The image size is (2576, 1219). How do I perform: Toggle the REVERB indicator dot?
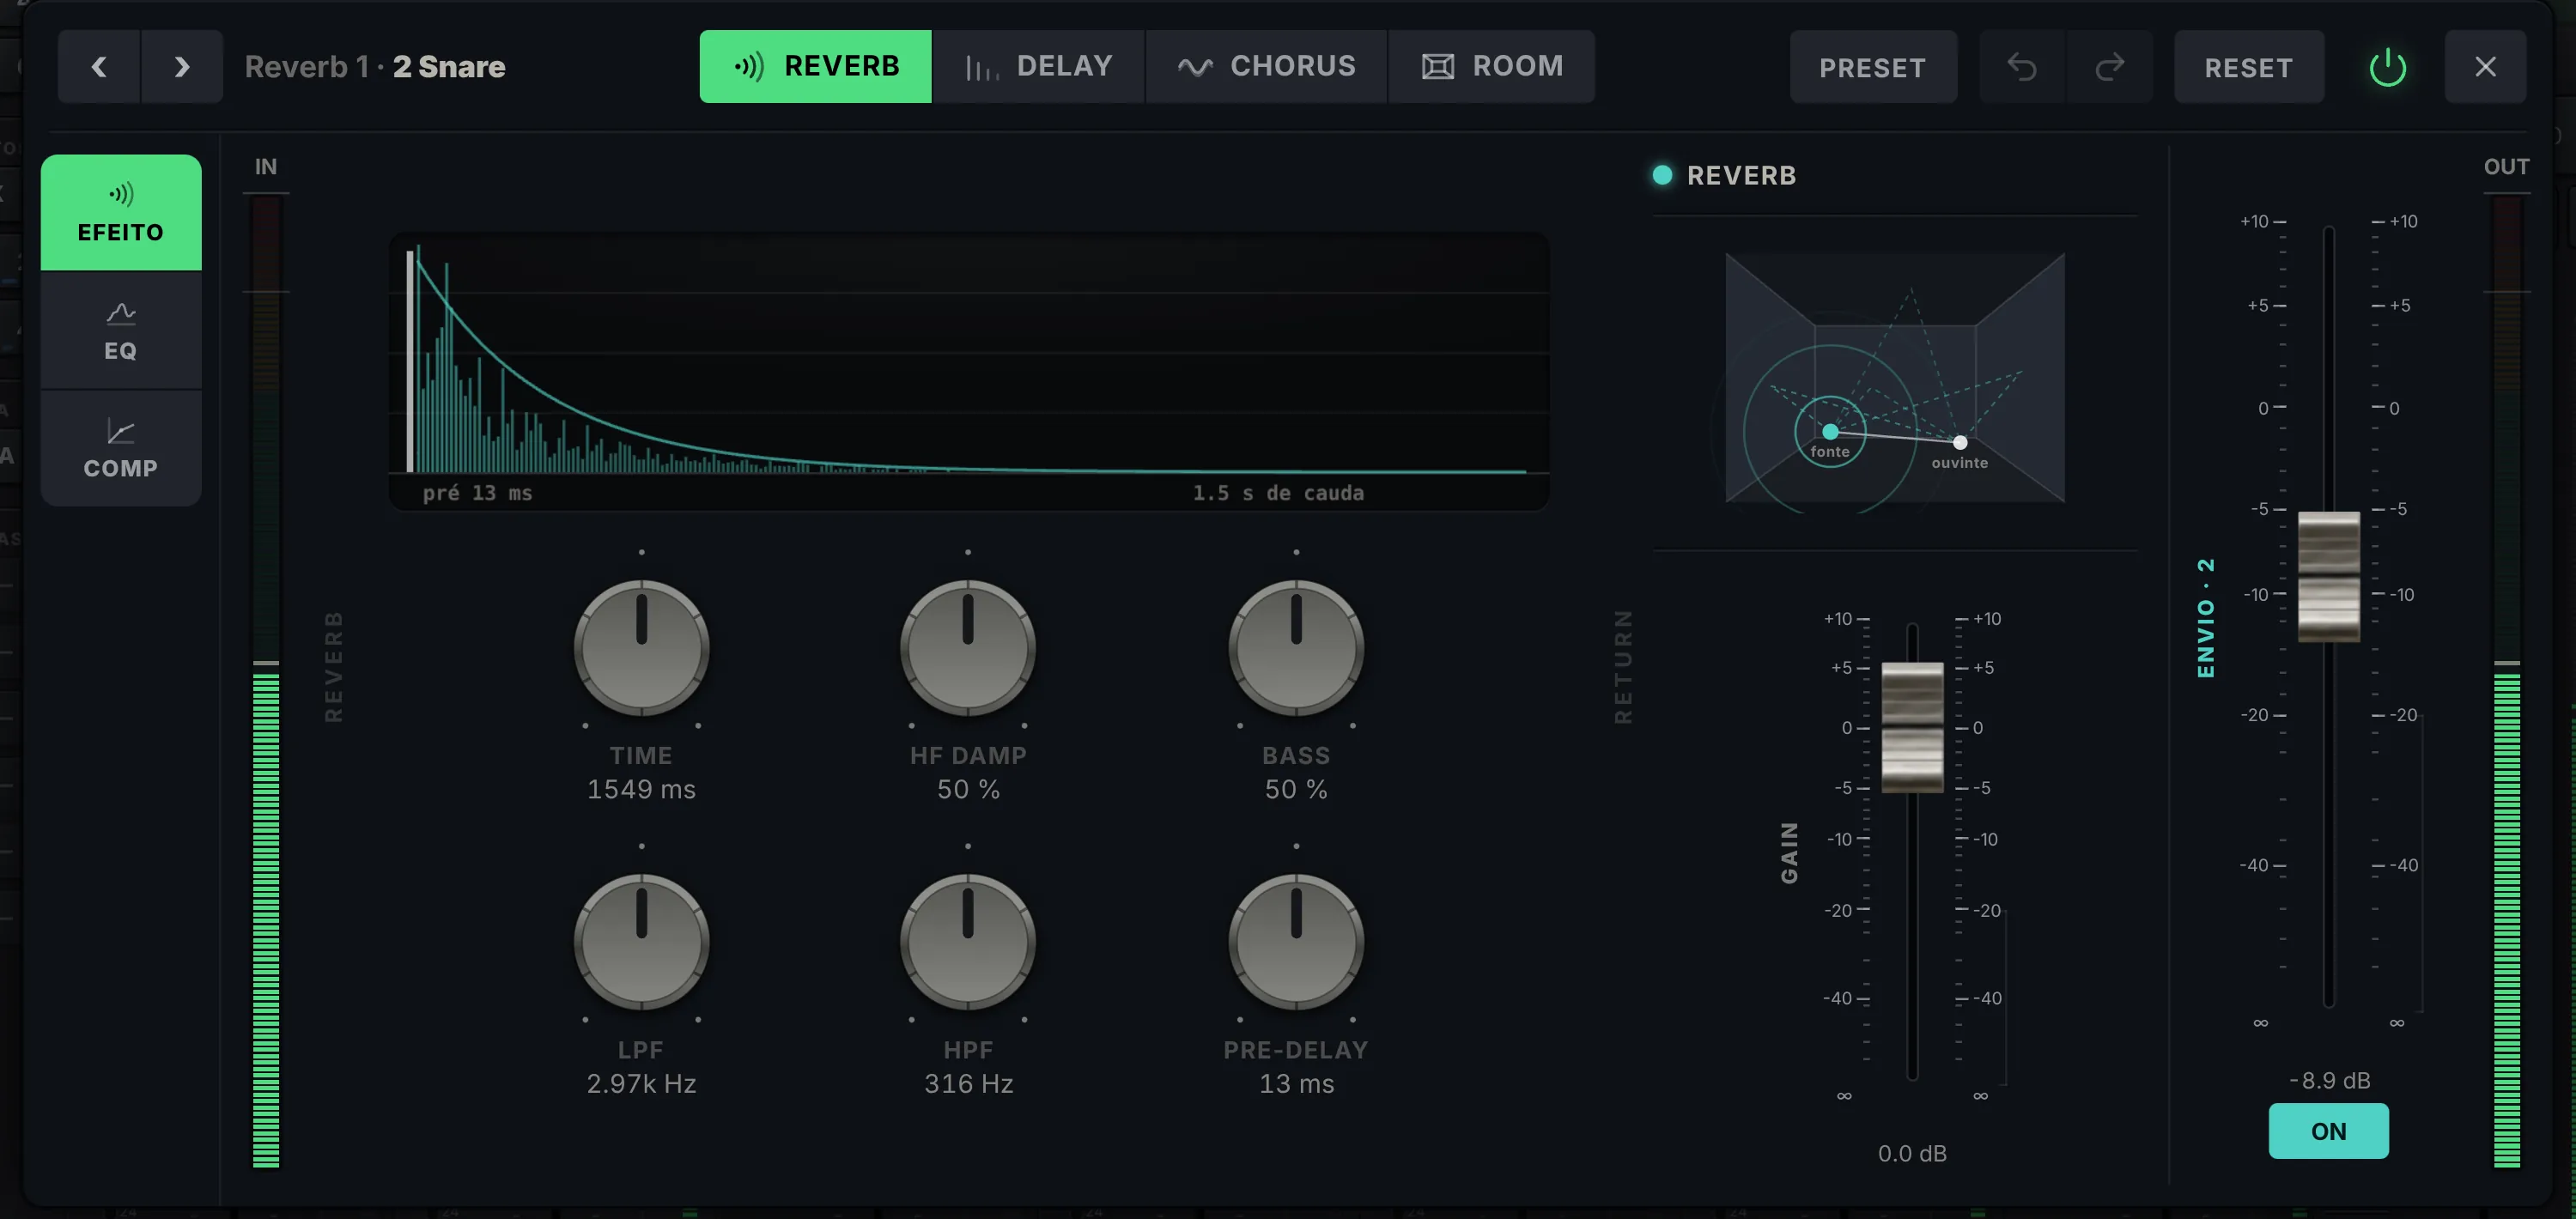click(x=1662, y=175)
